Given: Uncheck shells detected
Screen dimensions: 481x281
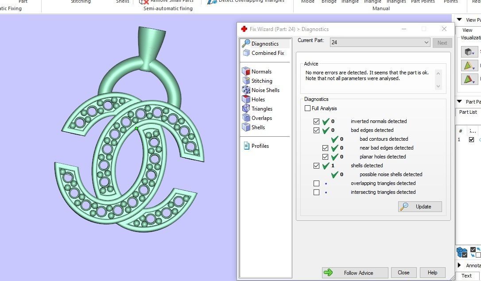Looking at the screenshot, I should (x=317, y=166).
